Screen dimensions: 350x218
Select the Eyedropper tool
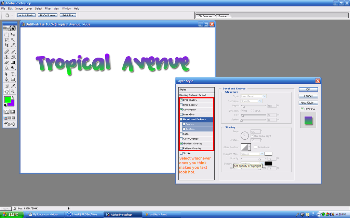click(13, 86)
